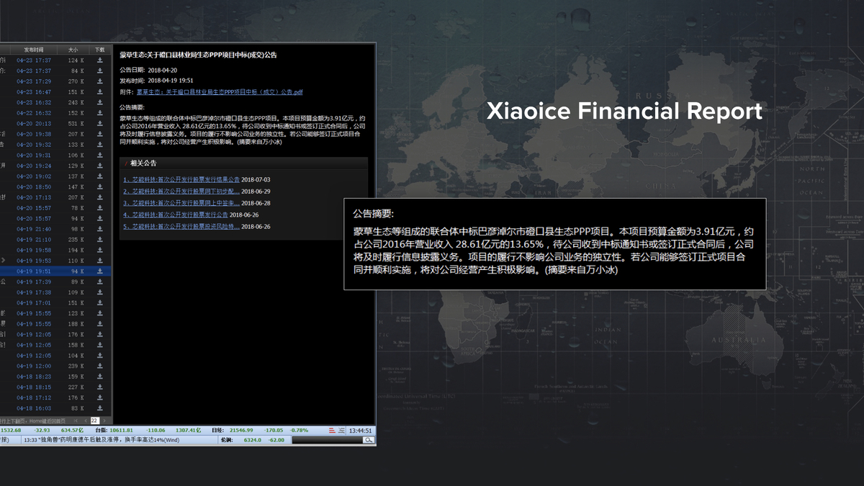864x486 pixels.
Task: Download the 04-23 17:37 124 K announcement
Action: pyautogui.click(x=100, y=60)
